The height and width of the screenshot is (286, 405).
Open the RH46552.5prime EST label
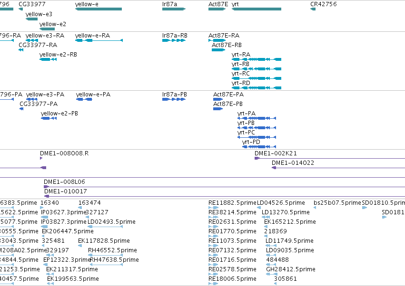(x=113, y=251)
